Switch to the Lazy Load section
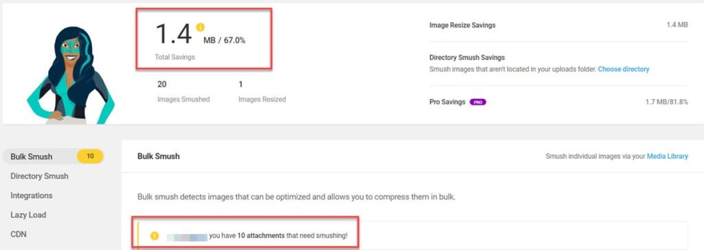This screenshot has width=704, height=250. coord(28,214)
